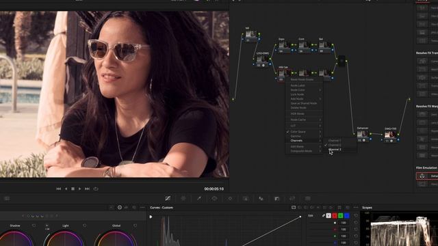Choose Node Label in context menu
This screenshot has height=246, width=438.
[304, 85]
